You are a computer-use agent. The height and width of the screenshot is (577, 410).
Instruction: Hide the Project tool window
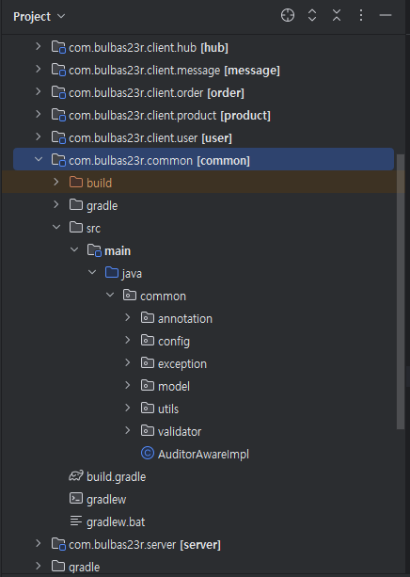click(386, 15)
